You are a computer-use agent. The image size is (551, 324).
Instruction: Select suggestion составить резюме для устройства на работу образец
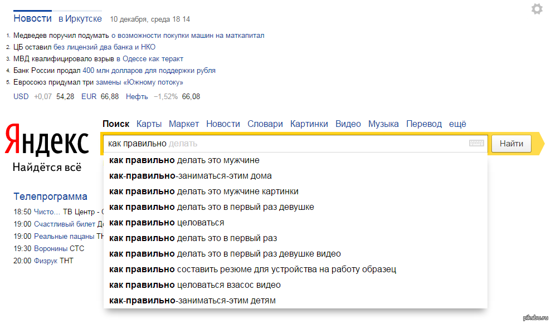[x=295, y=269]
